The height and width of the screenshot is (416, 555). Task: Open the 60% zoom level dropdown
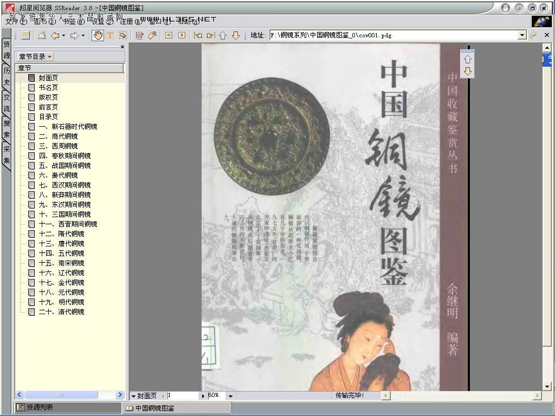pos(230,396)
